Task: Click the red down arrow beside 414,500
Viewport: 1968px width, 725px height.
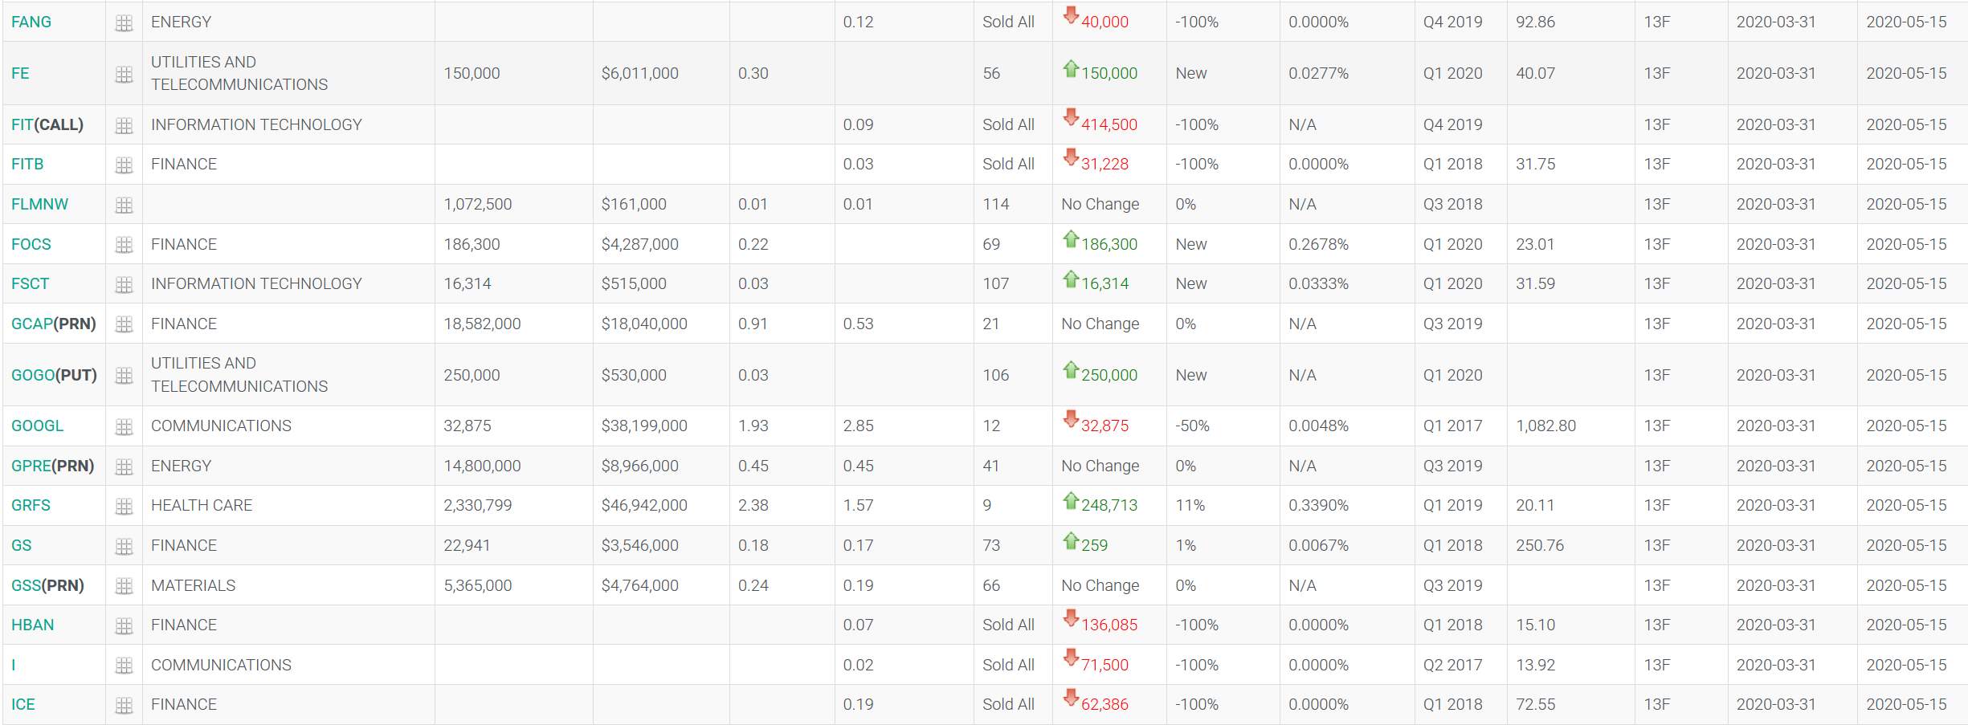Action: click(x=1071, y=117)
